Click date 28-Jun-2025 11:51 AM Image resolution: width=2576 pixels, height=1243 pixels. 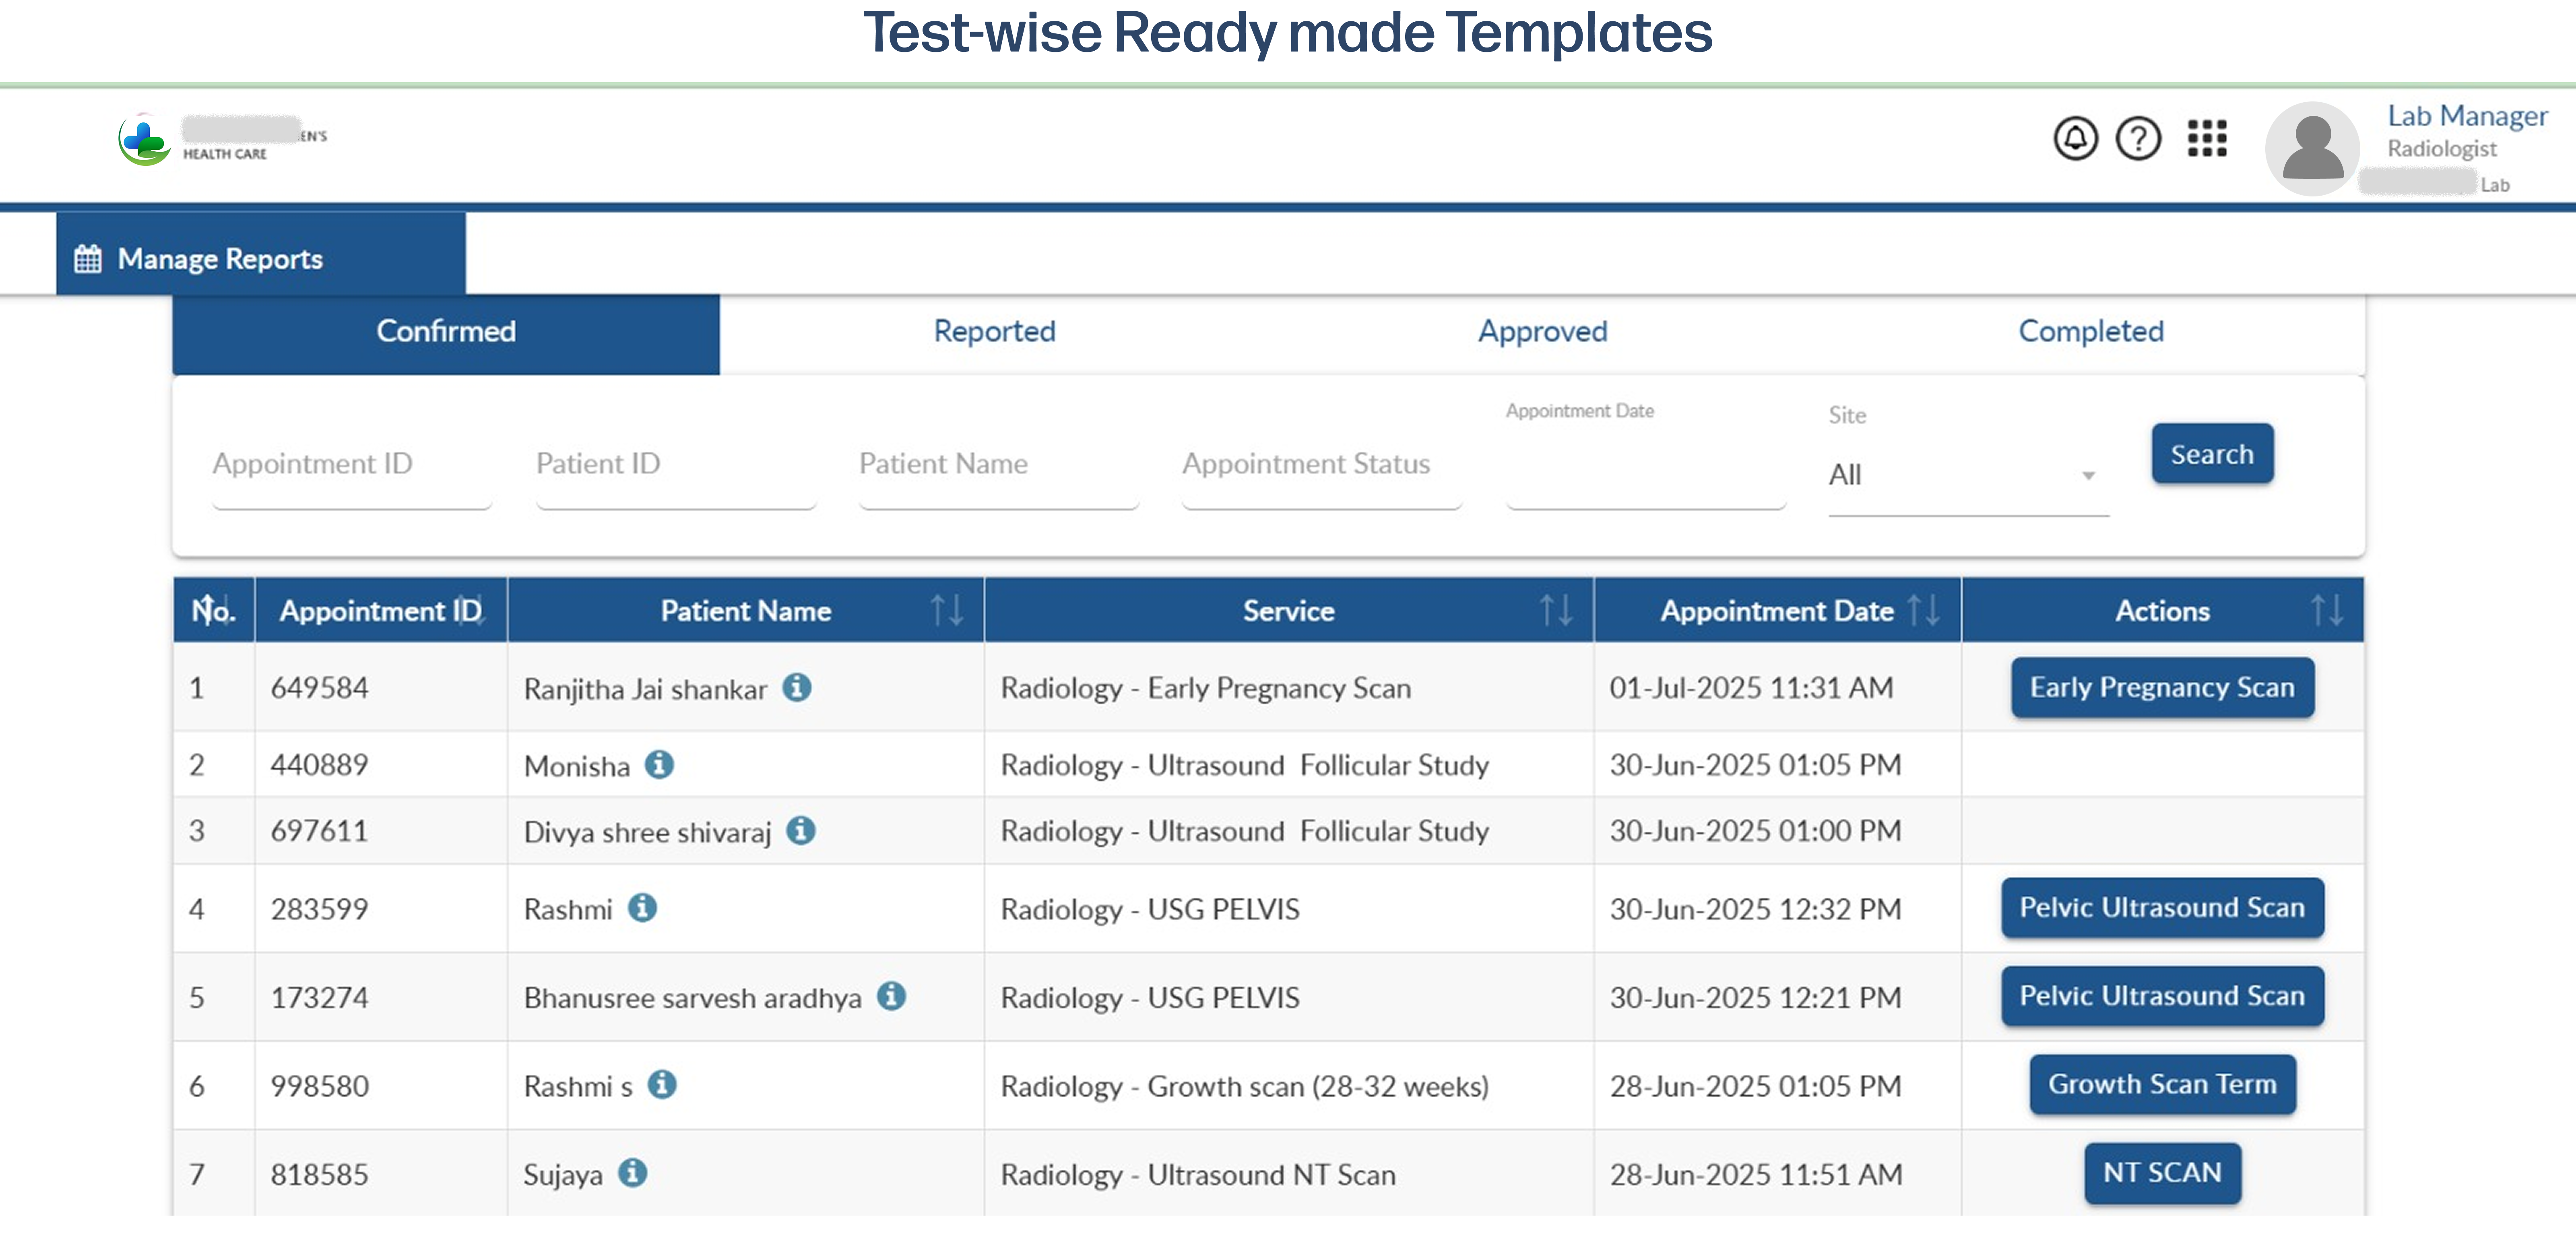click(1756, 1174)
